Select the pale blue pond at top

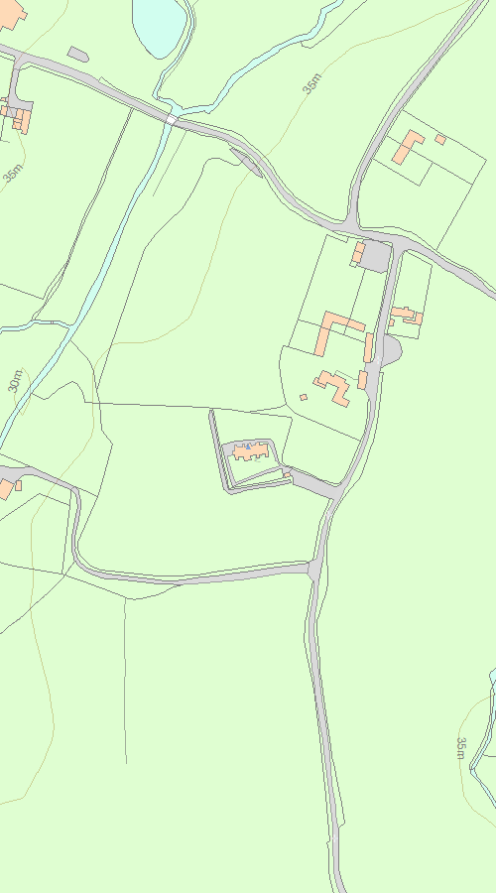160,26
